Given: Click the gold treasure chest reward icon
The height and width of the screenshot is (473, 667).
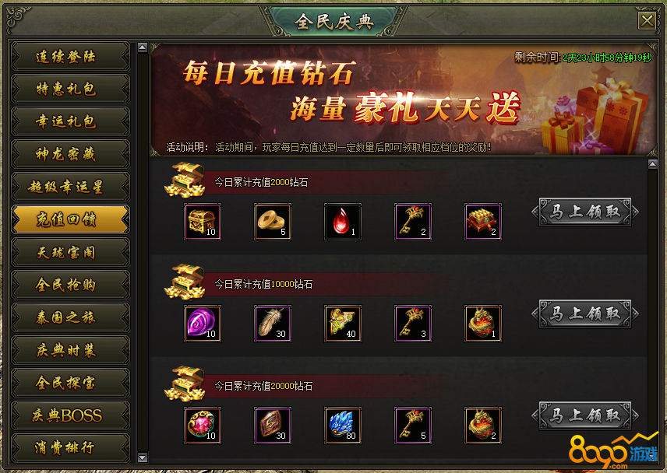Looking at the screenshot, I should (x=203, y=222).
